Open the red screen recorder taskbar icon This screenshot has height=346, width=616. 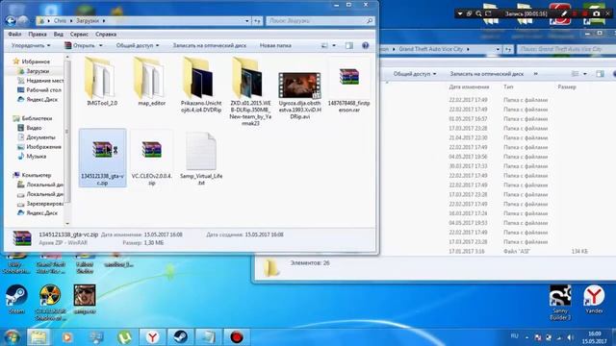(x=237, y=337)
